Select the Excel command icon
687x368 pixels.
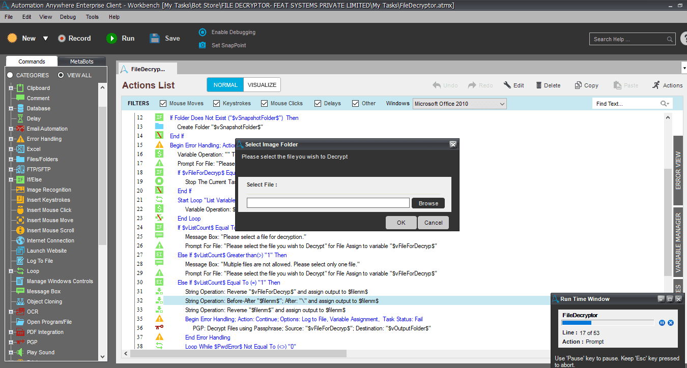click(x=20, y=149)
